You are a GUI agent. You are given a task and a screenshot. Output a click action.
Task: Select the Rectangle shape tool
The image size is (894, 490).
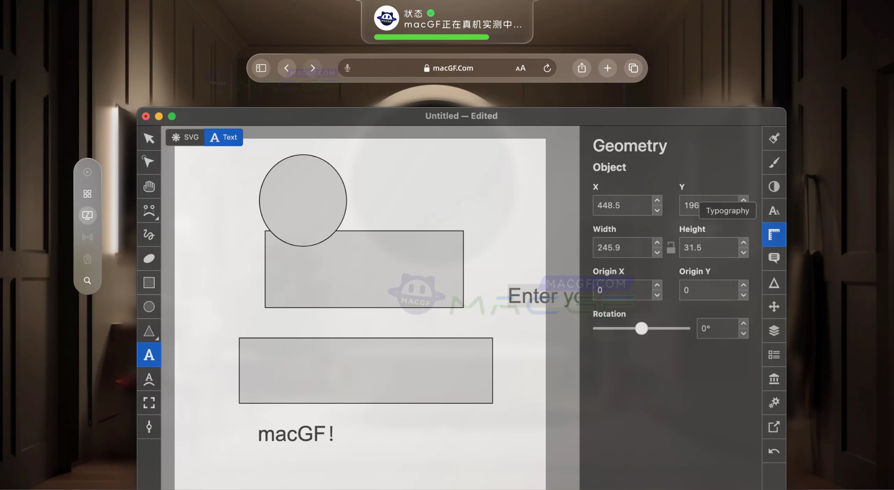click(x=149, y=283)
